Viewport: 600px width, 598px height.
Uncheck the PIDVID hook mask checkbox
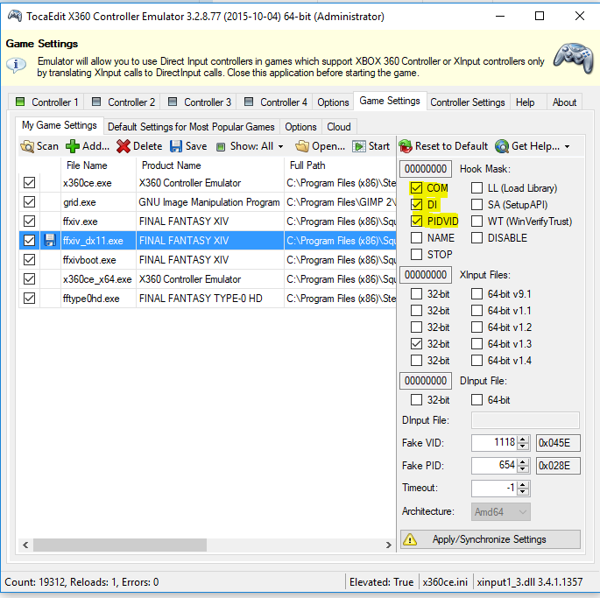point(416,222)
